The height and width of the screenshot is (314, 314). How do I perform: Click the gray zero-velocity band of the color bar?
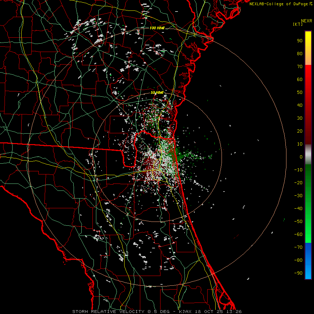click(x=308, y=155)
